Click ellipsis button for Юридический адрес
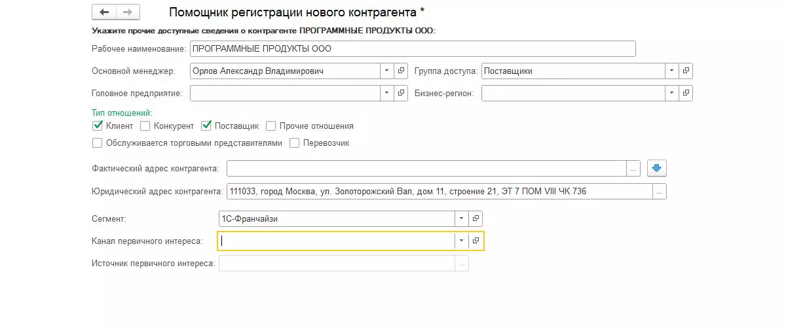786x327 pixels. (x=660, y=192)
